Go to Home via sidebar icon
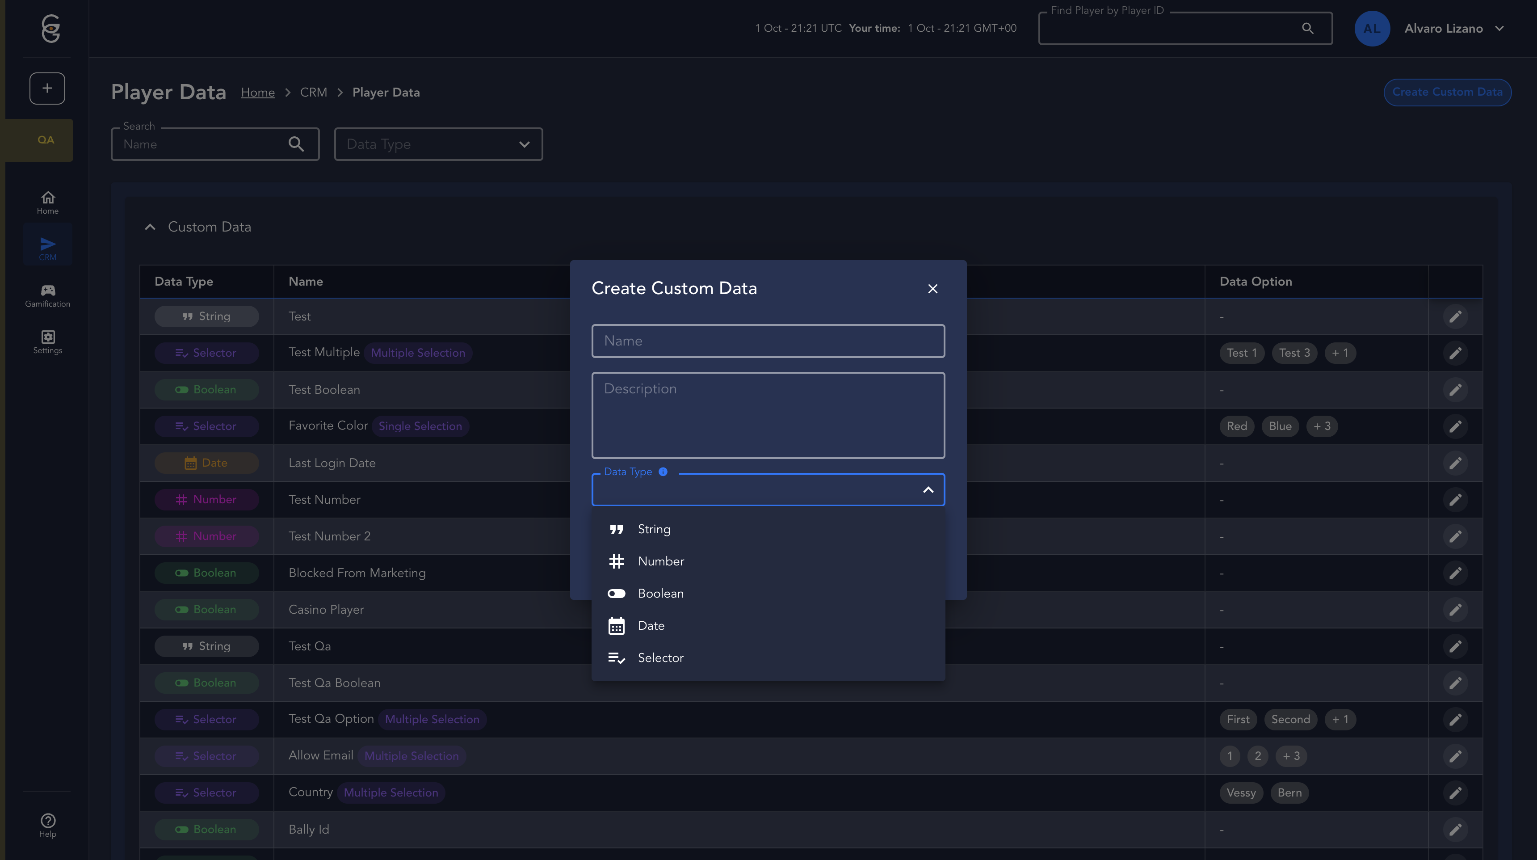The image size is (1537, 860). click(x=48, y=202)
